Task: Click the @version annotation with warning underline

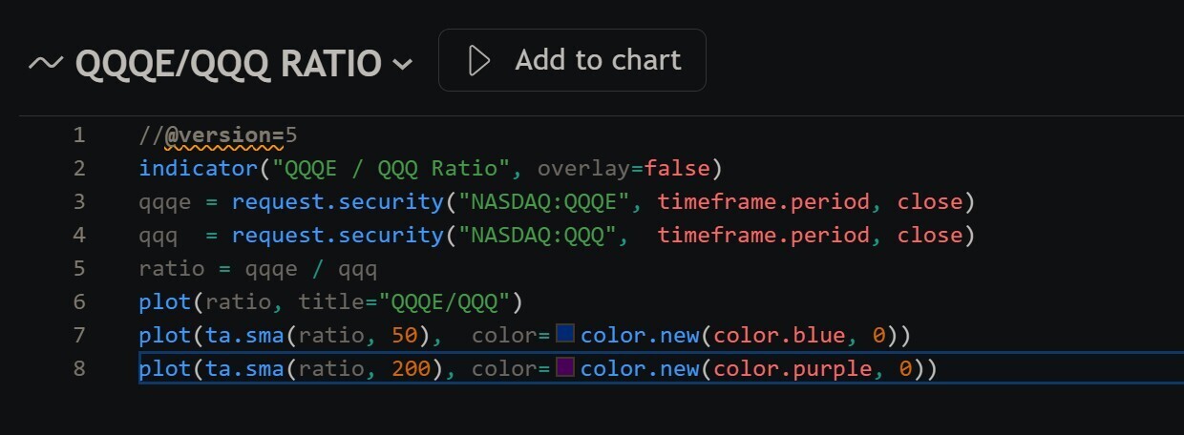Action: pos(224,135)
